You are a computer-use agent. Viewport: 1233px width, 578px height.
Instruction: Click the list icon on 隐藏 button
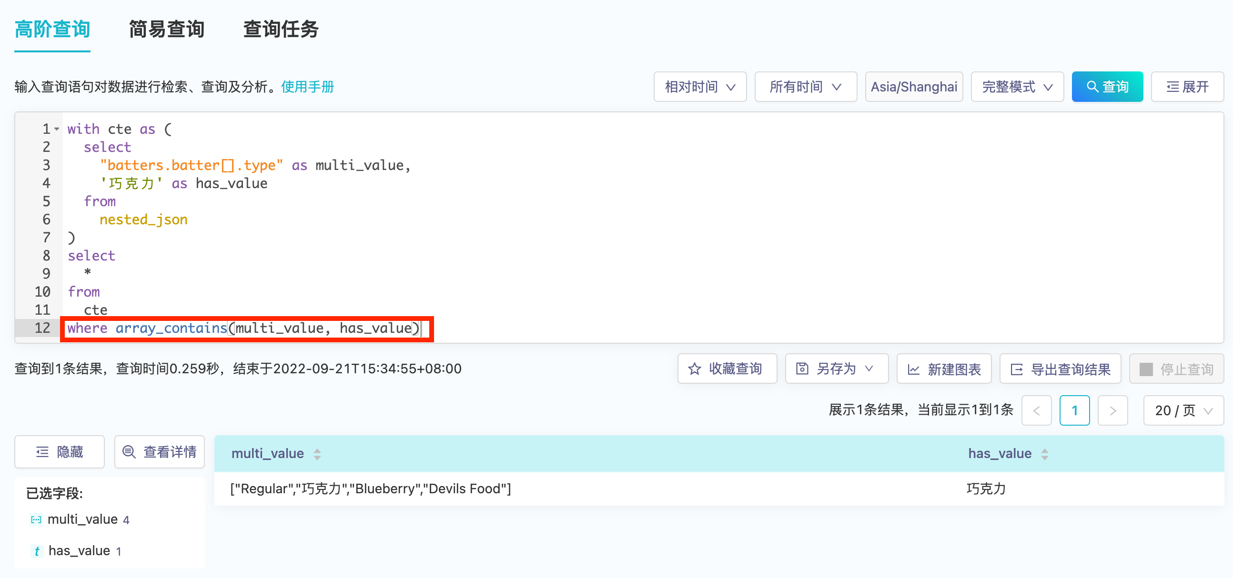[x=42, y=452]
